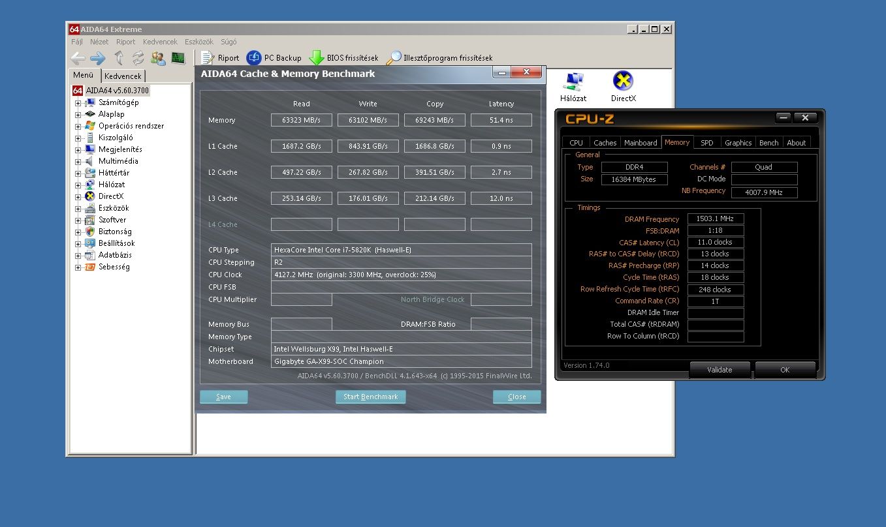Expand the Hálózat tree node
The width and height of the screenshot is (886, 527).
click(78, 185)
